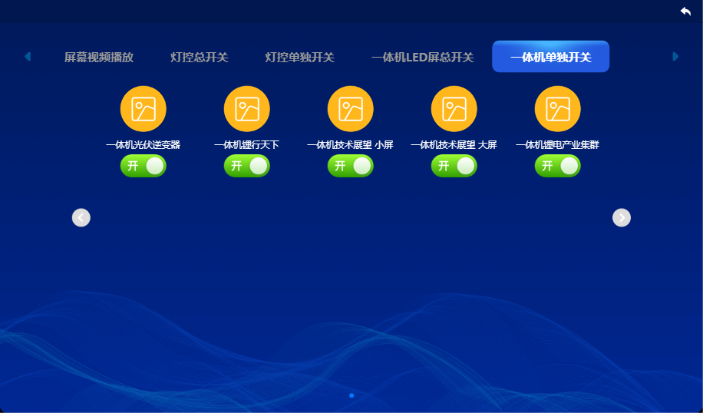Go to next device page with right chevron
This screenshot has height=413, width=703.
(621, 218)
